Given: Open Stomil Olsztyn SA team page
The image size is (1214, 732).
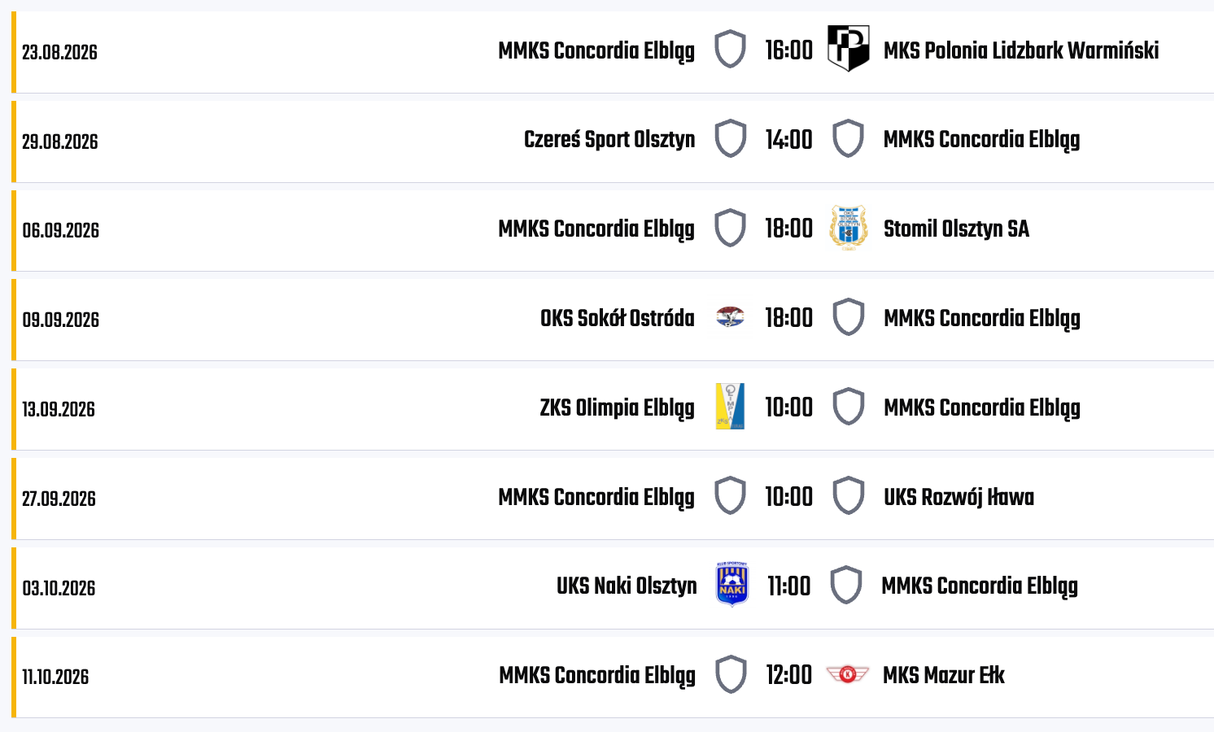Looking at the screenshot, I should (956, 229).
